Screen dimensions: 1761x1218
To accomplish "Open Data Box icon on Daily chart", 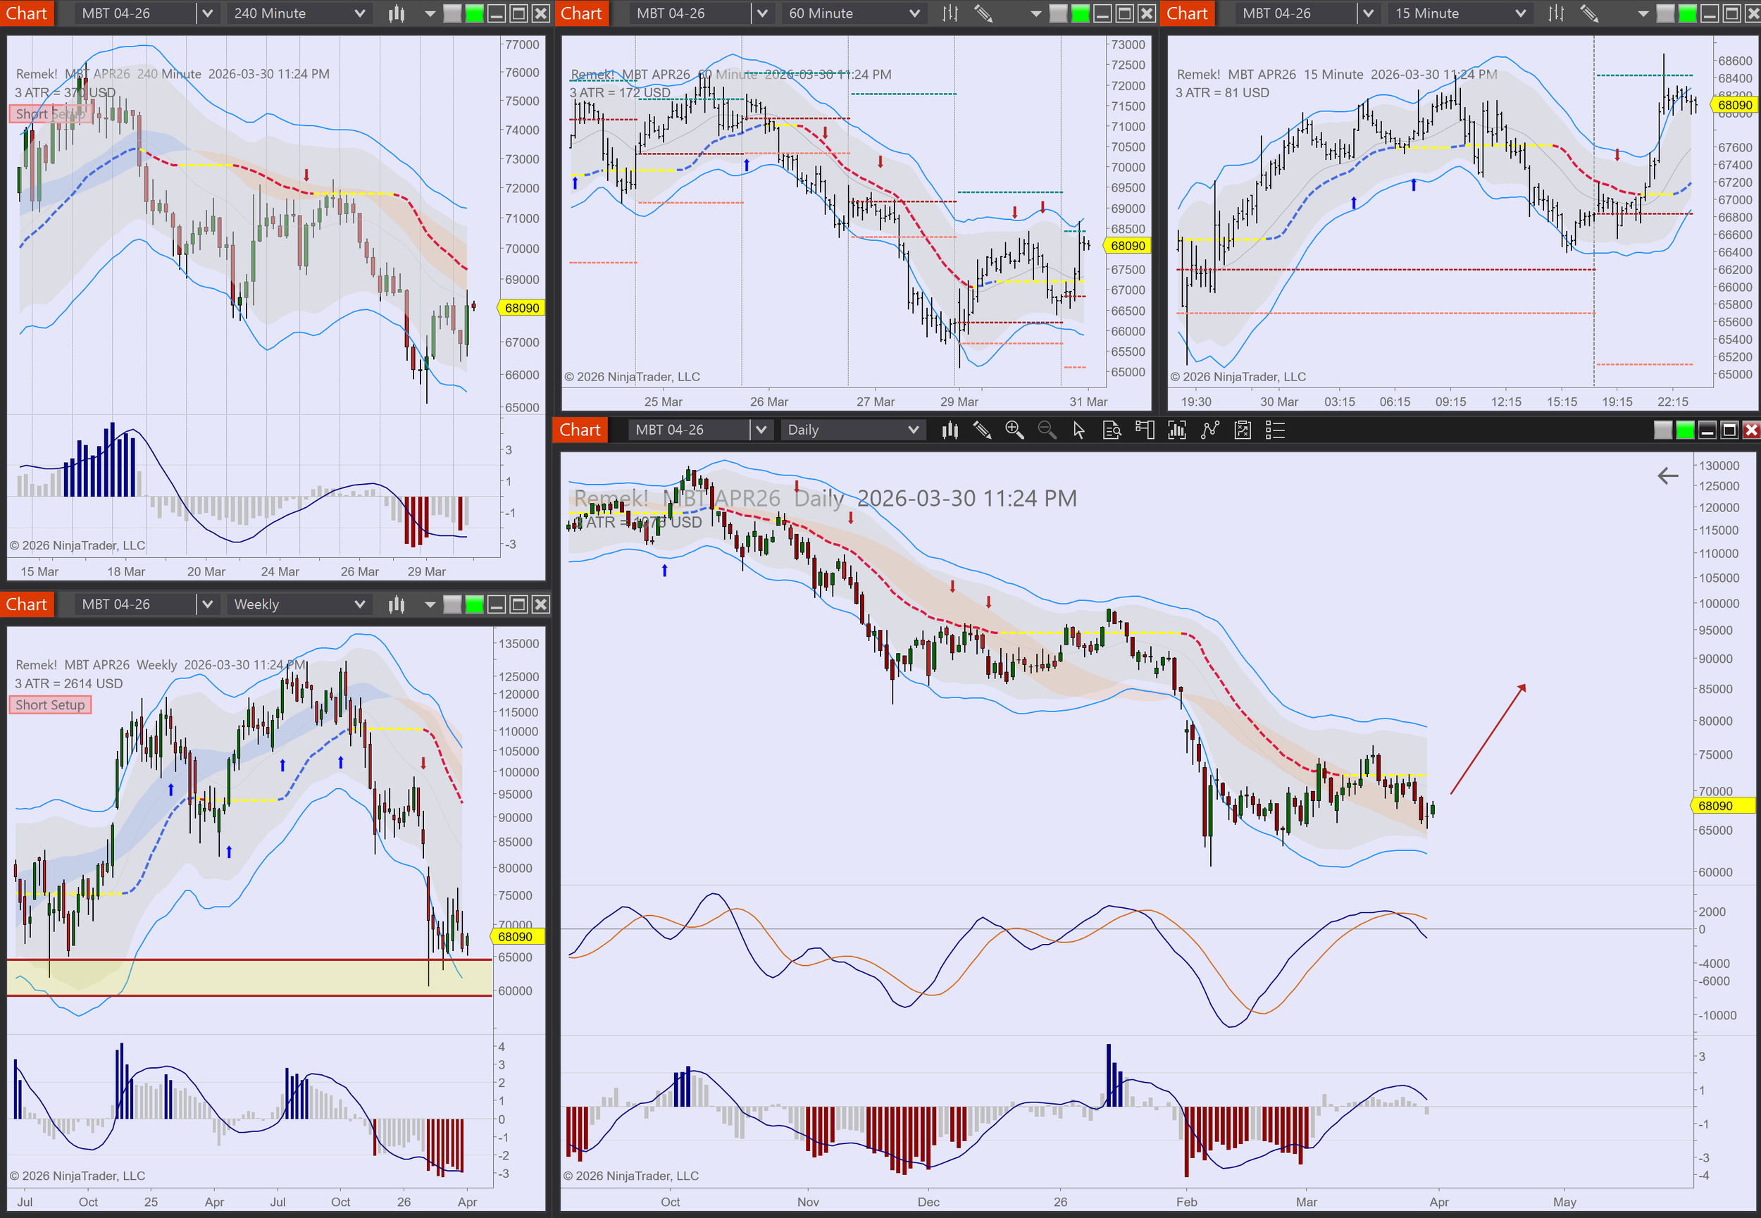I will pos(1112,430).
